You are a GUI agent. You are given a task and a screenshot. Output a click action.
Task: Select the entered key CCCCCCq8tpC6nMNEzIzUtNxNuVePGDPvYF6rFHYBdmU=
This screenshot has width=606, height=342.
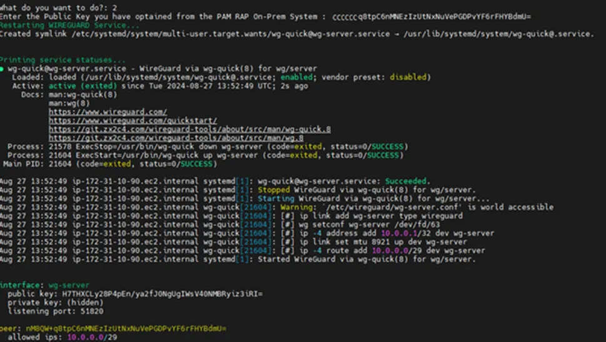432,17
